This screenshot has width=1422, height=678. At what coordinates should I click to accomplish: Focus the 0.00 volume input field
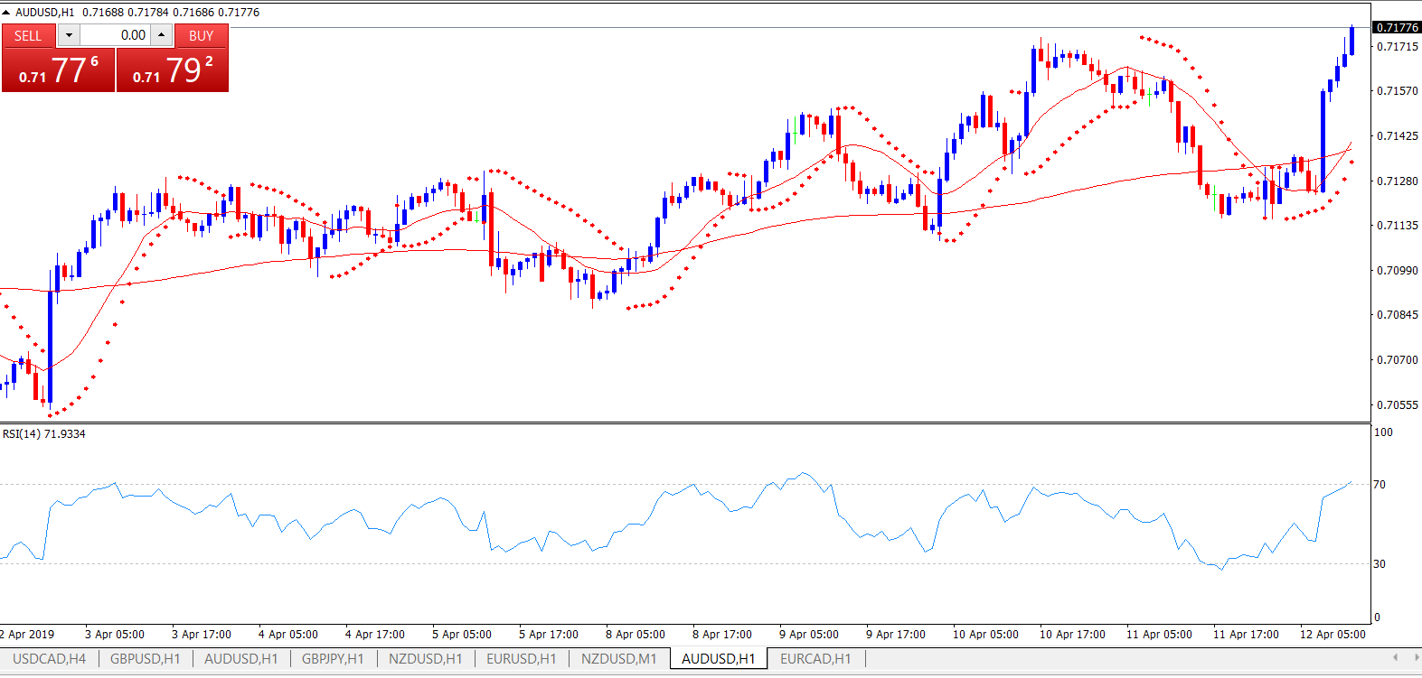[115, 35]
